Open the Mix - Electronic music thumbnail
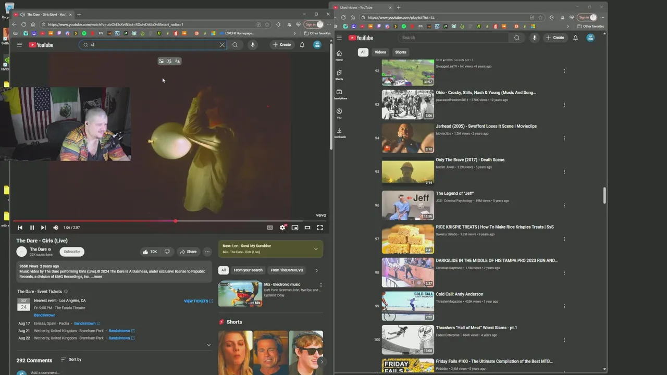Image resolution: width=667 pixels, height=375 pixels. [x=240, y=293]
